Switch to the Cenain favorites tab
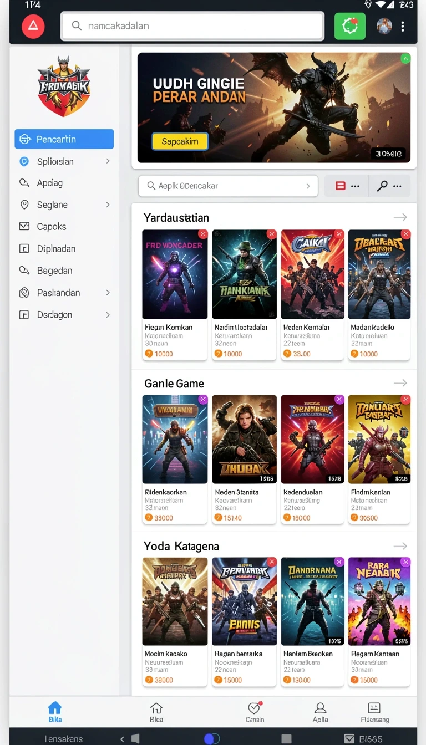This screenshot has height=745, width=426. tap(255, 712)
